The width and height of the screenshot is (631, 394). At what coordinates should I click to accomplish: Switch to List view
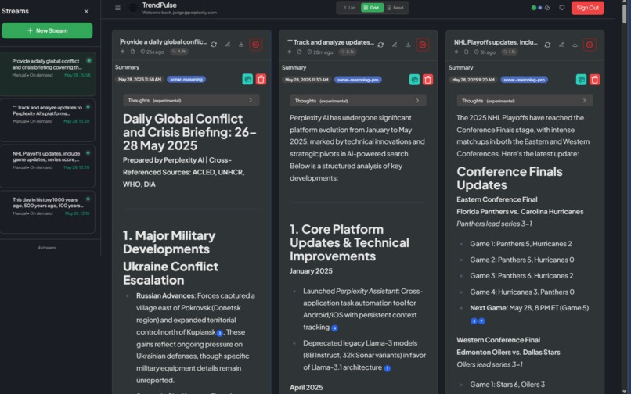(349, 8)
